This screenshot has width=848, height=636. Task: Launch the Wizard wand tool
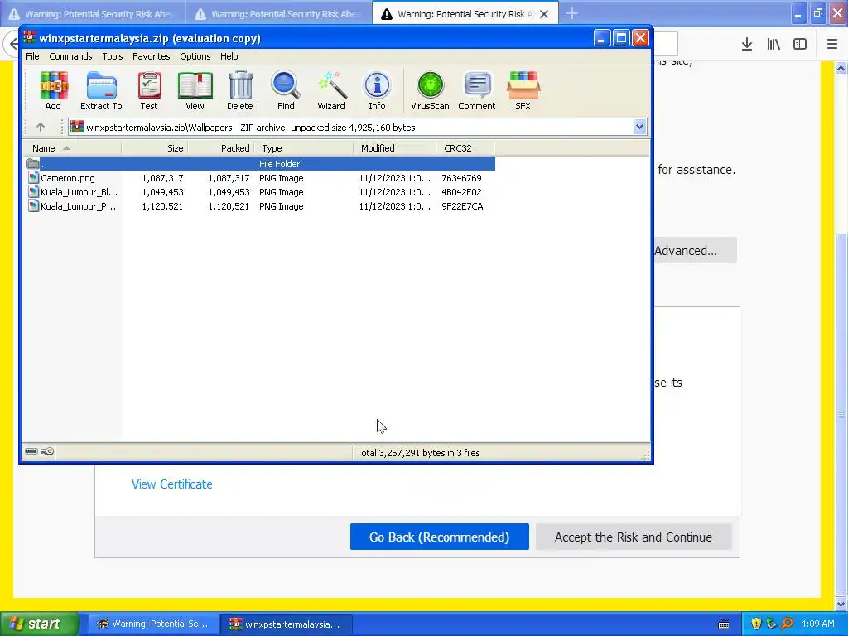[x=331, y=90]
